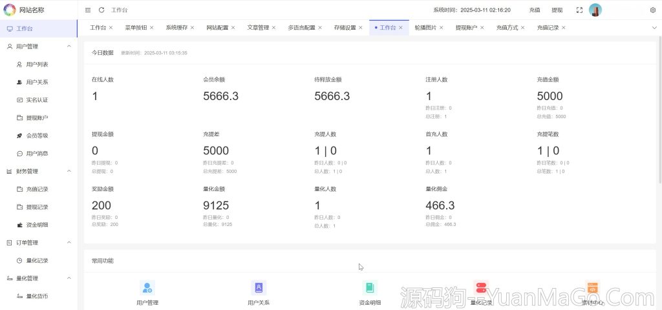Open 用户关系 shortcut icon in 常用功能
This screenshot has width=662, height=310.
click(x=259, y=287)
